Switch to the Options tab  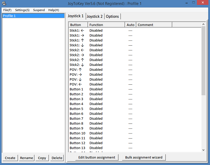coord(112,16)
